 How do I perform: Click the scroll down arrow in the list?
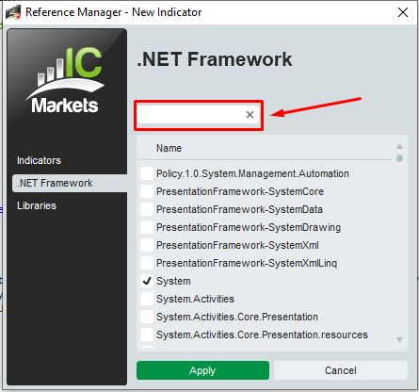399,340
